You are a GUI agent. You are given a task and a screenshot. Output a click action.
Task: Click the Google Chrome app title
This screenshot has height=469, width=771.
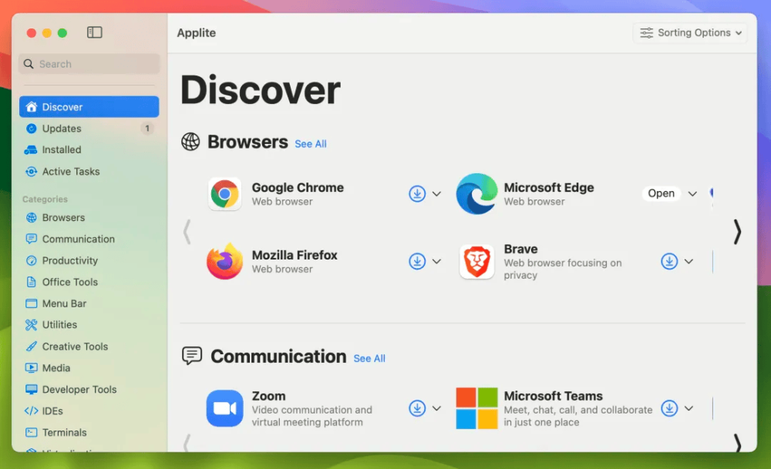(x=298, y=188)
